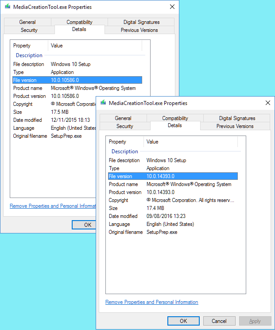The image size is (275, 330).
Task: Select Product version 10.0.14393.0 row
Action: pyautogui.click(x=173, y=192)
